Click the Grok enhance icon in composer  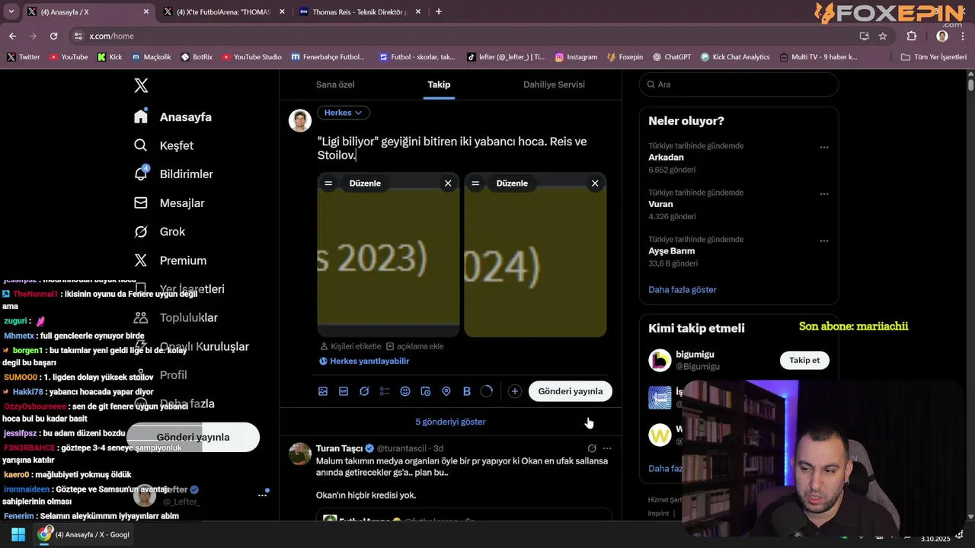click(364, 391)
